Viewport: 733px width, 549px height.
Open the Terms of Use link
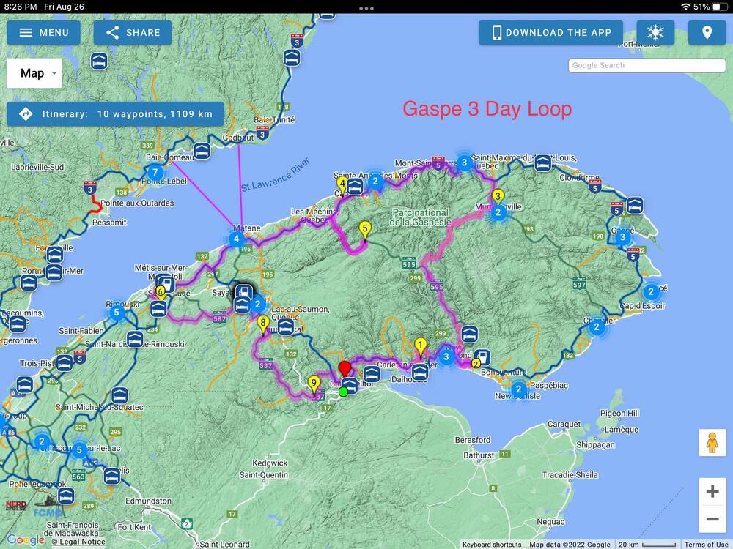(706, 545)
